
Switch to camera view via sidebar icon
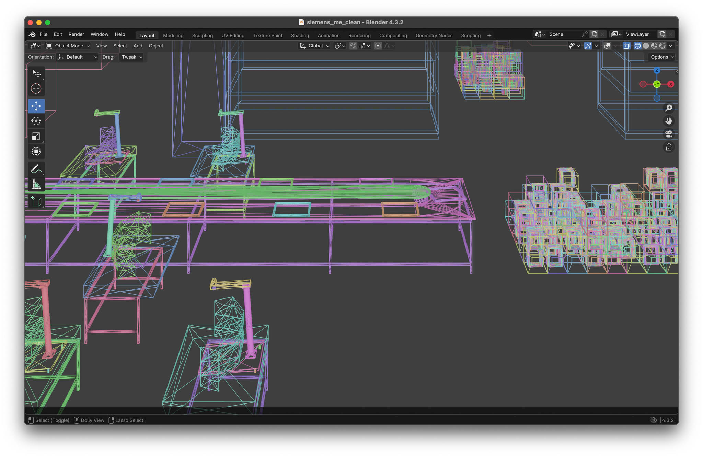(x=669, y=134)
